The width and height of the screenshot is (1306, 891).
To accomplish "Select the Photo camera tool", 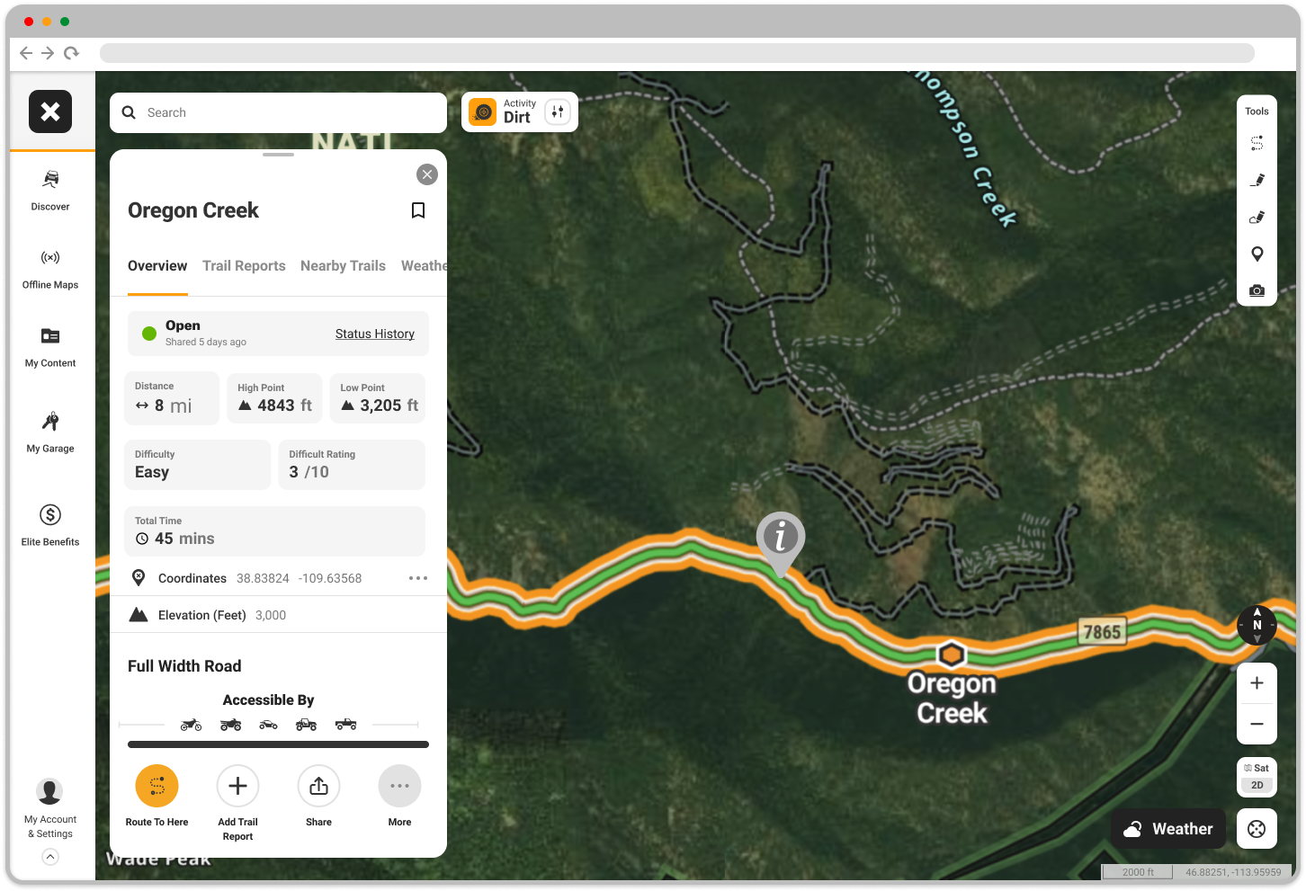I will (1257, 290).
